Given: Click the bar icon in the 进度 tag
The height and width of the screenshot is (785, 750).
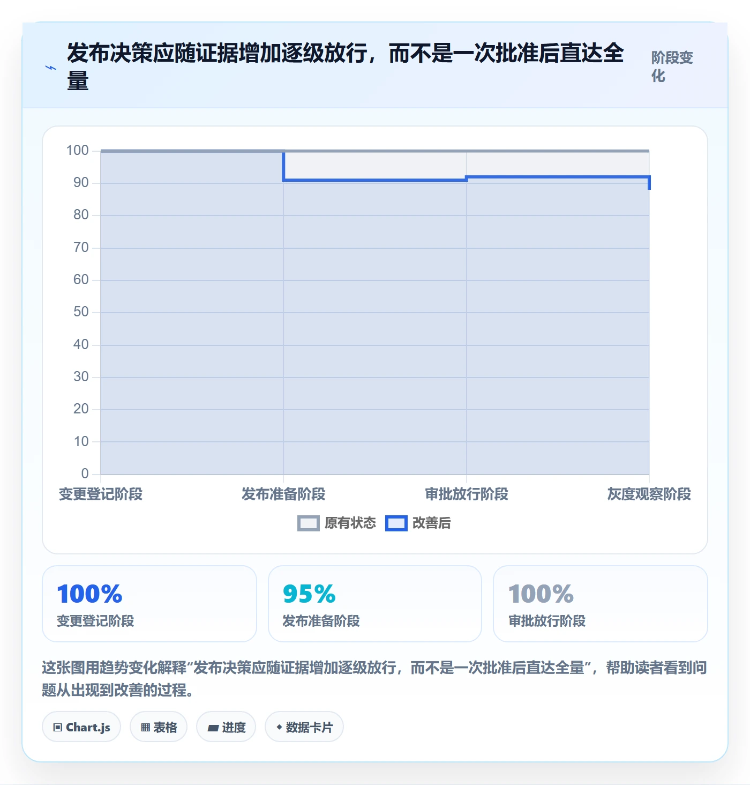Looking at the screenshot, I should (x=213, y=728).
